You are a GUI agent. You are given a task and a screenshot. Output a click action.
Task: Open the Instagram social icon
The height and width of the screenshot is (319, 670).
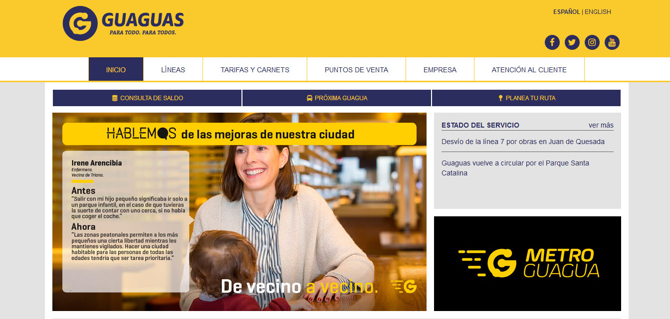point(592,42)
